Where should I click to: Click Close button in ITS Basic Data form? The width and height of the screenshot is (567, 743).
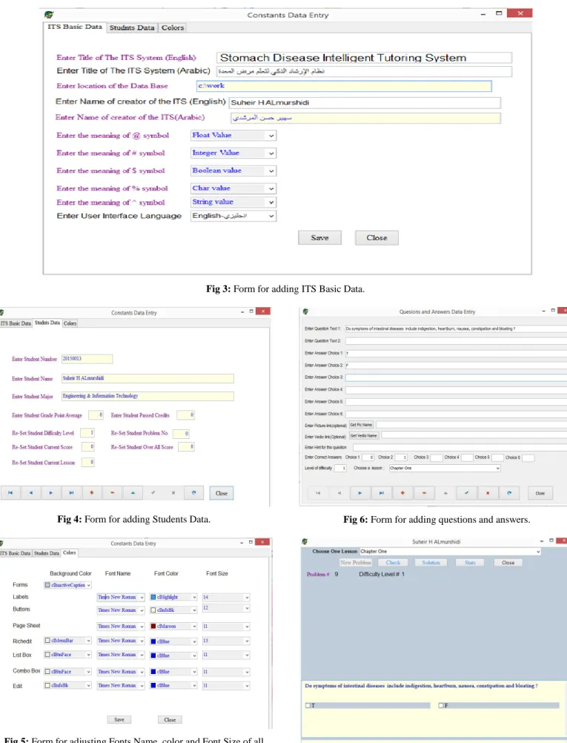377,237
